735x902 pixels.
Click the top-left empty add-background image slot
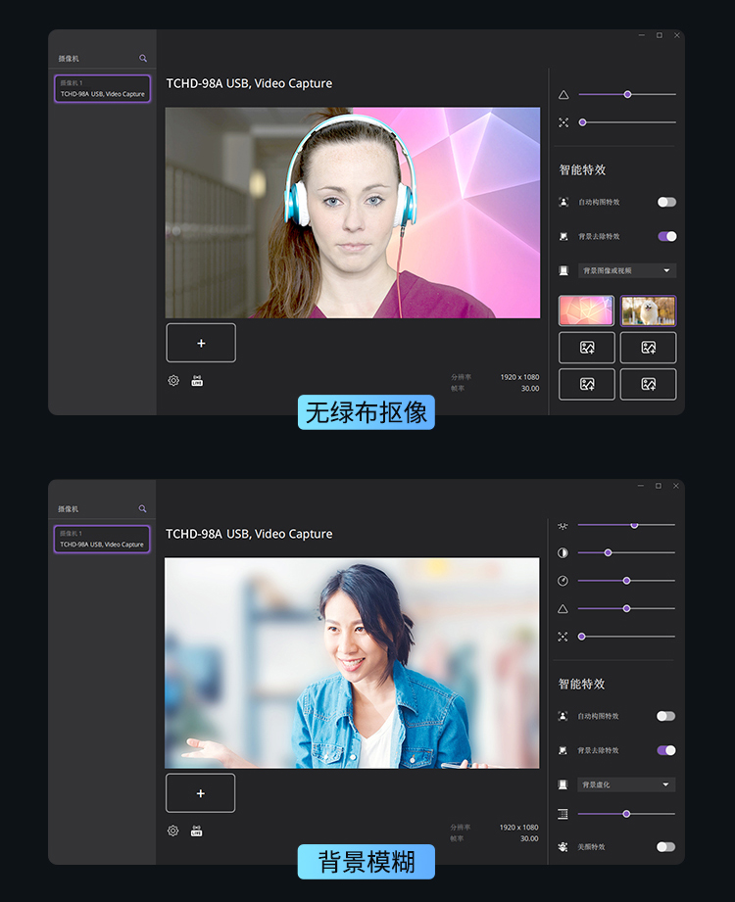click(x=586, y=348)
